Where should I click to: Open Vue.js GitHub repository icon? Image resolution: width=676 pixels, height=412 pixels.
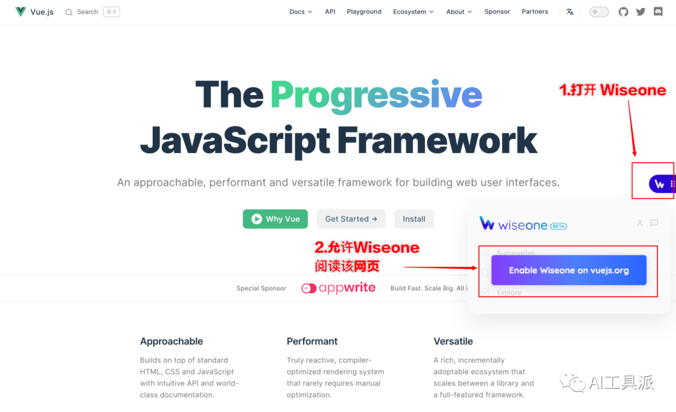click(x=623, y=12)
